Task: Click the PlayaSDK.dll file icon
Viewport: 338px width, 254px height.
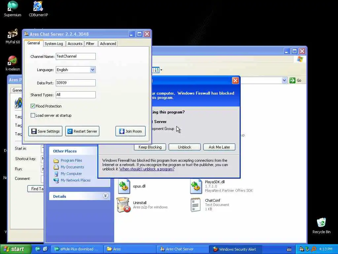Action: [196, 186]
